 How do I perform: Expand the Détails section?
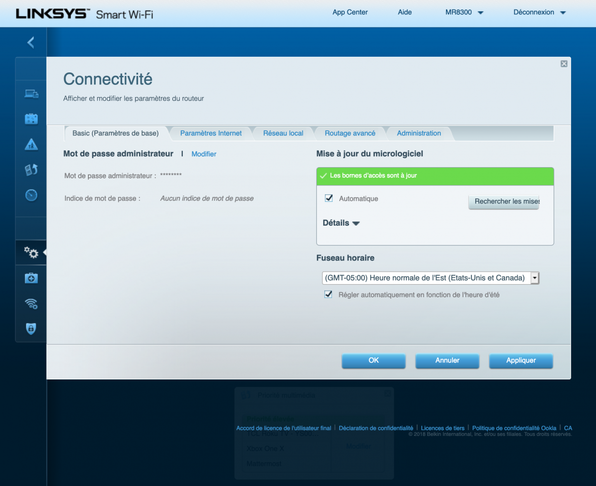coord(341,223)
